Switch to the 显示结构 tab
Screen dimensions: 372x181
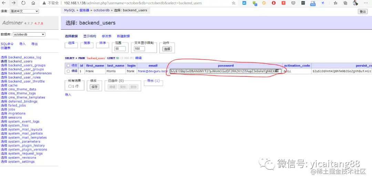tap(90, 36)
